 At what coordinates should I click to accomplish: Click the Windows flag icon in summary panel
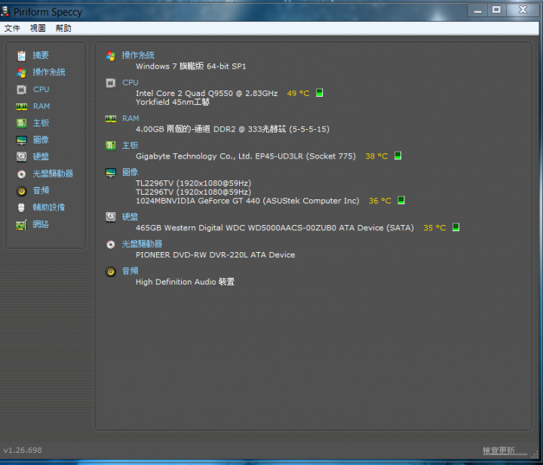pyautogui.click(x=110, y=56)
